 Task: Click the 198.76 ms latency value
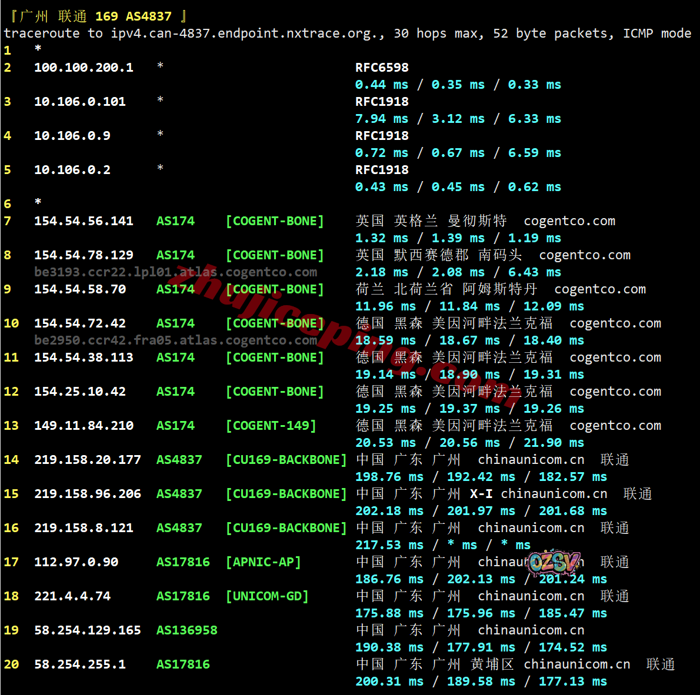(389, 477)
